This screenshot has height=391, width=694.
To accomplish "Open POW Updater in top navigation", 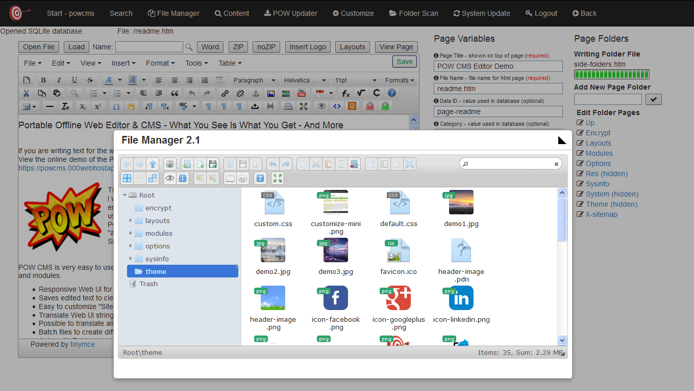I will click(x=291, y=13).
